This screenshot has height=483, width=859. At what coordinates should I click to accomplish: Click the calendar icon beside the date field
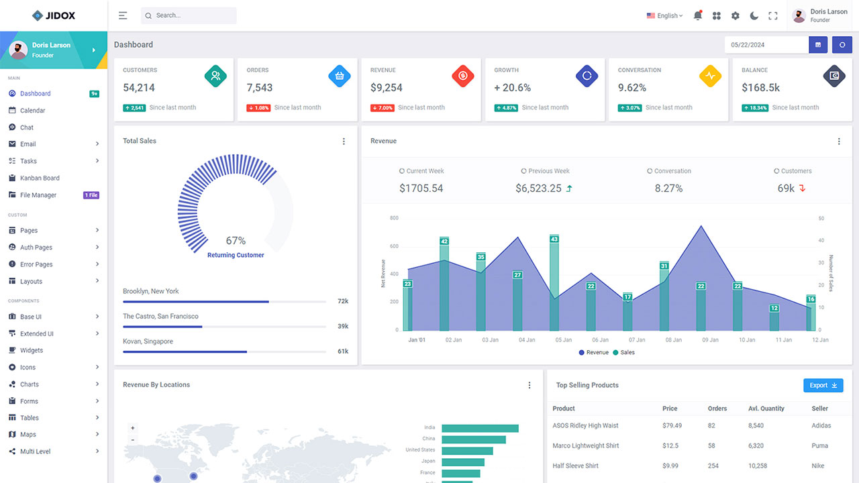818,45
